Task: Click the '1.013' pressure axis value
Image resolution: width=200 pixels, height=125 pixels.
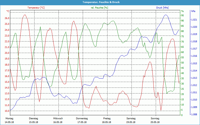Action: coord(194,78)
